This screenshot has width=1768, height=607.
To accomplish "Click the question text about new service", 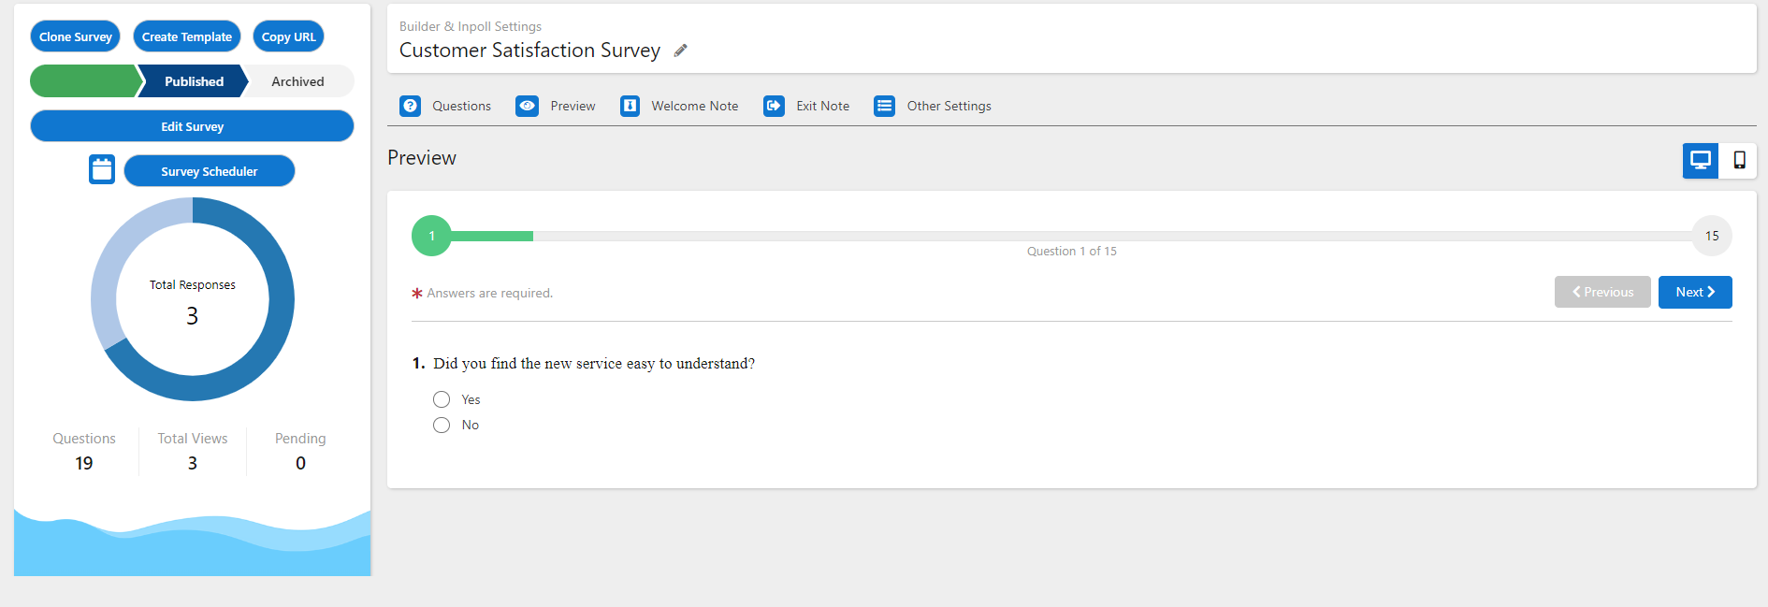I will pyautogui.click(x=594, y=364).
